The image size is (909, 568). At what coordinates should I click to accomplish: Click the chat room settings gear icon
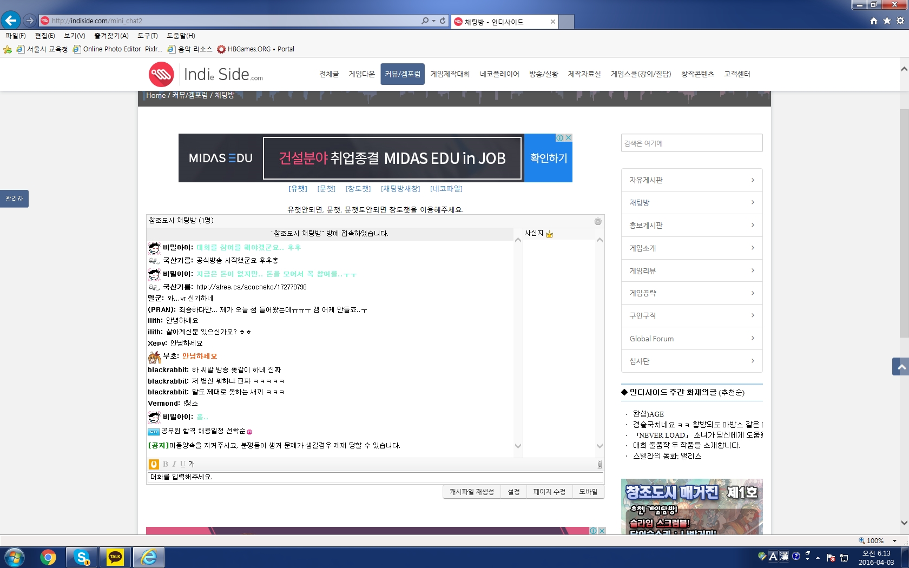tap(598, 221)
